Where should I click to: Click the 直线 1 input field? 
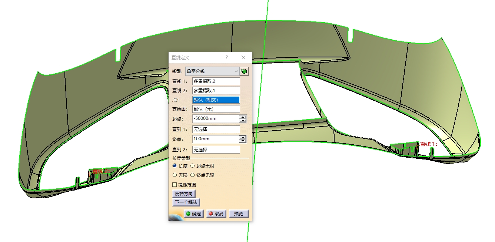pos(216,81)
